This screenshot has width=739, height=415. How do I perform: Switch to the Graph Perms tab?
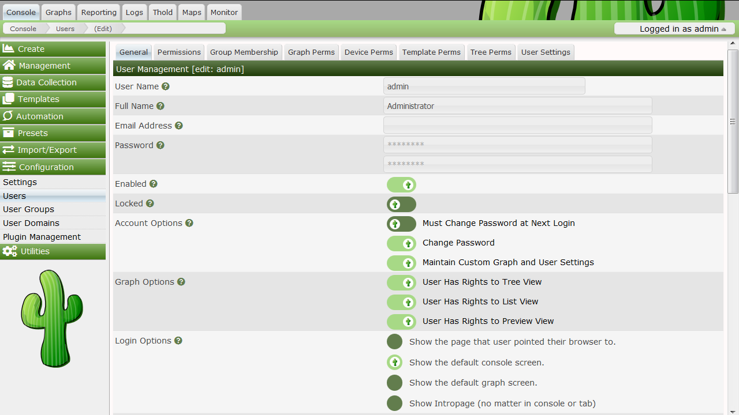[x=311, y=52]
